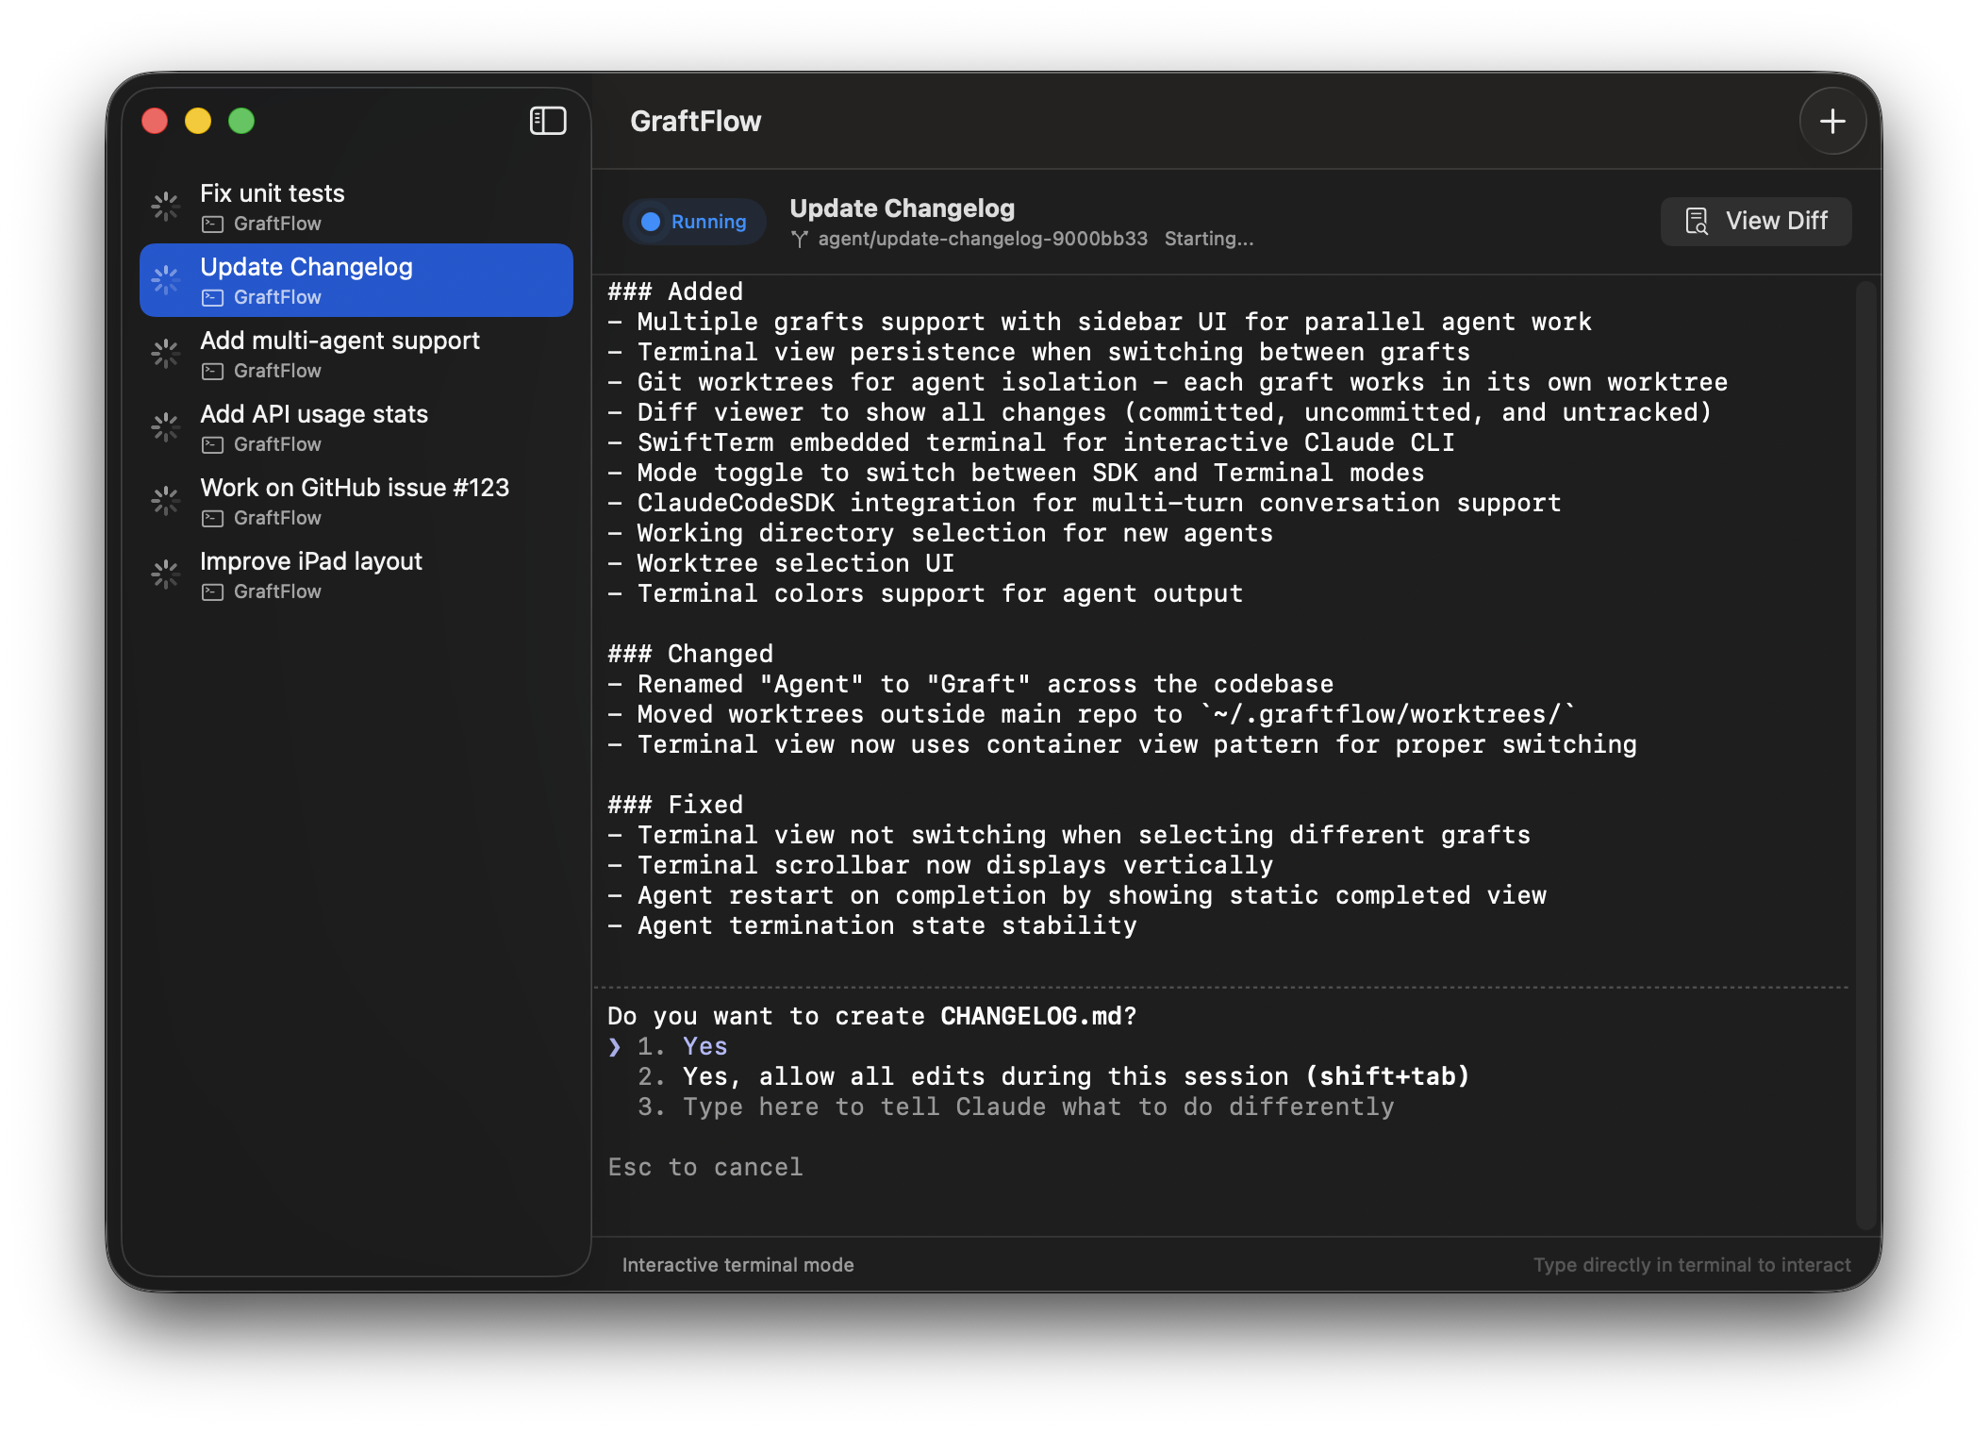Click the blue dot inside the Running badge
The width and height of the screenshot is (1988, 1432).
[651, 222]
